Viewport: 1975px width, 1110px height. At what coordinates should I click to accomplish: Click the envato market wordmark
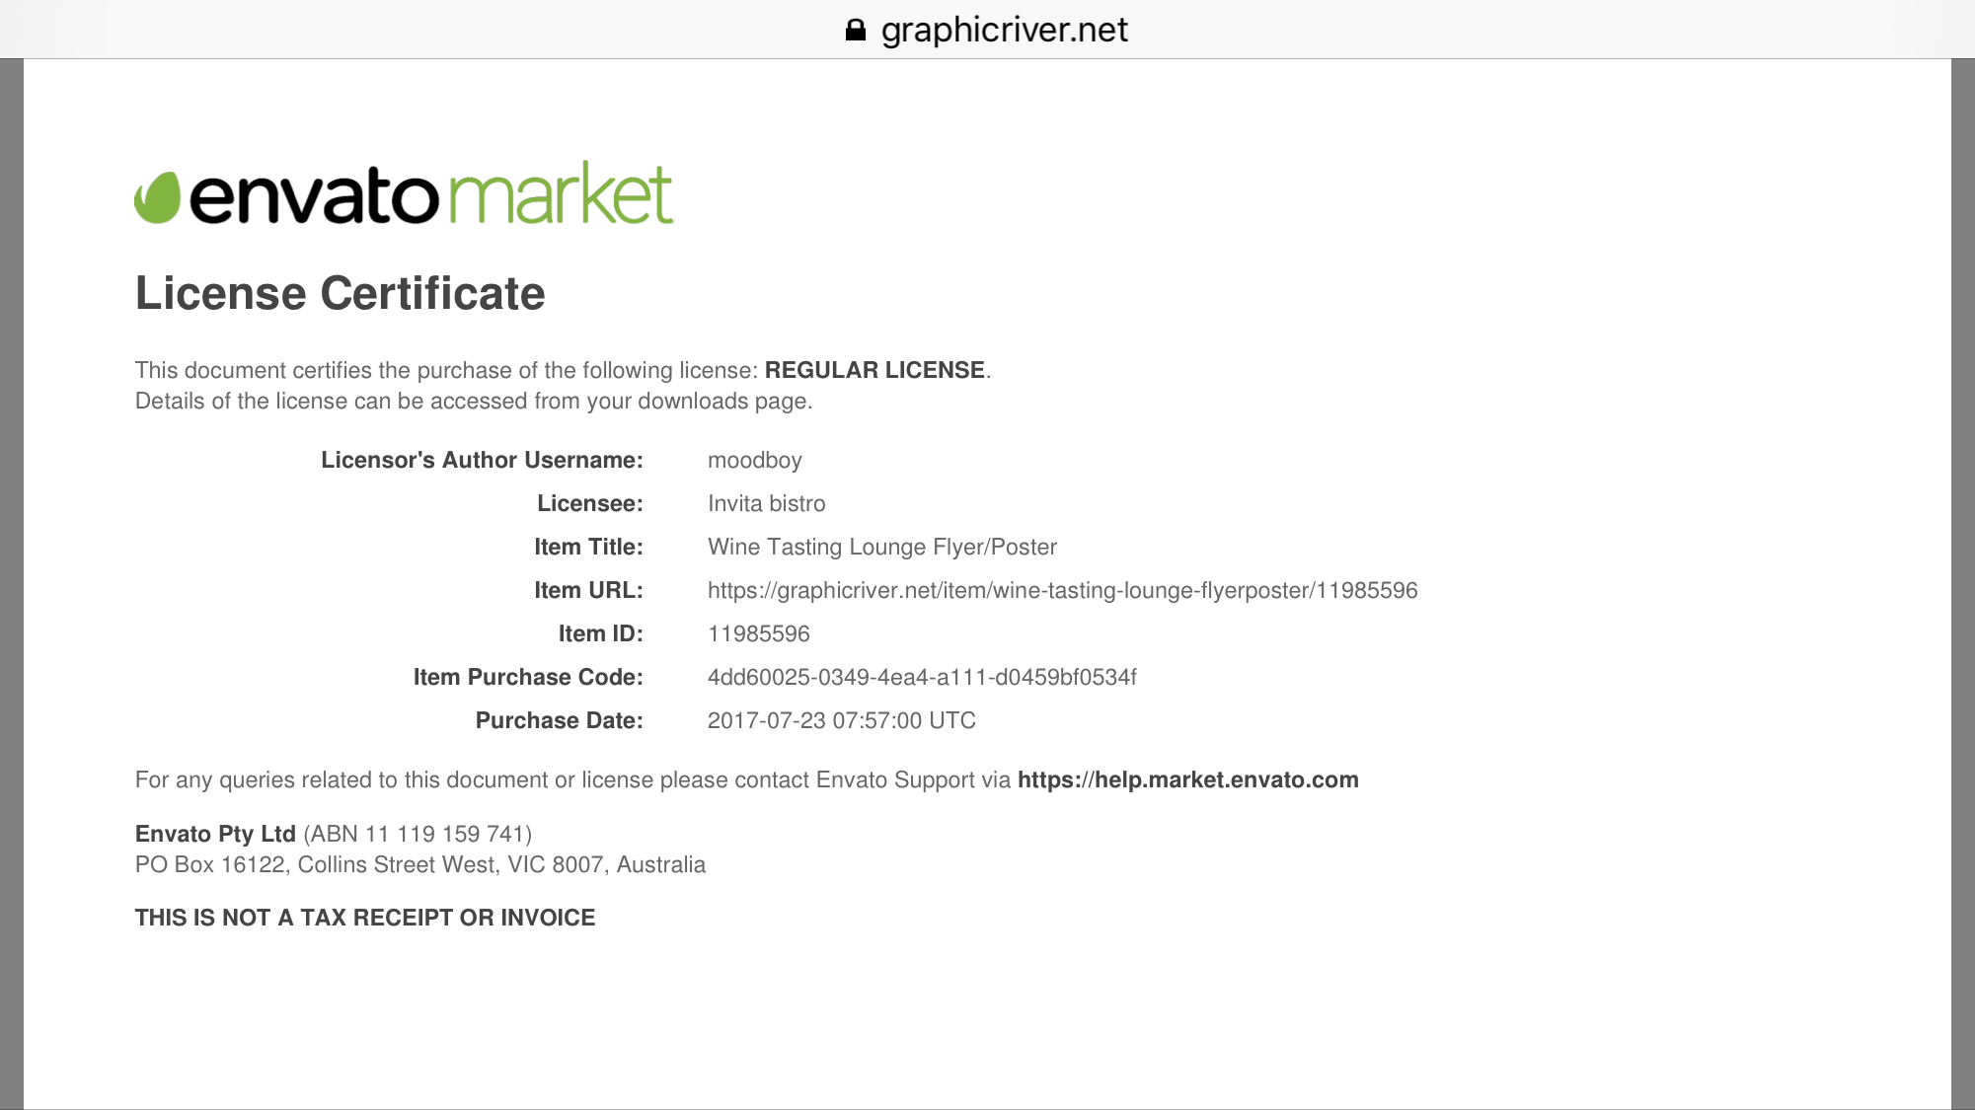[x=432, y=195]
